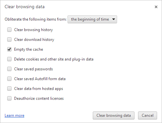Uncheck the Empty the cache checkbox

[9, 49]
